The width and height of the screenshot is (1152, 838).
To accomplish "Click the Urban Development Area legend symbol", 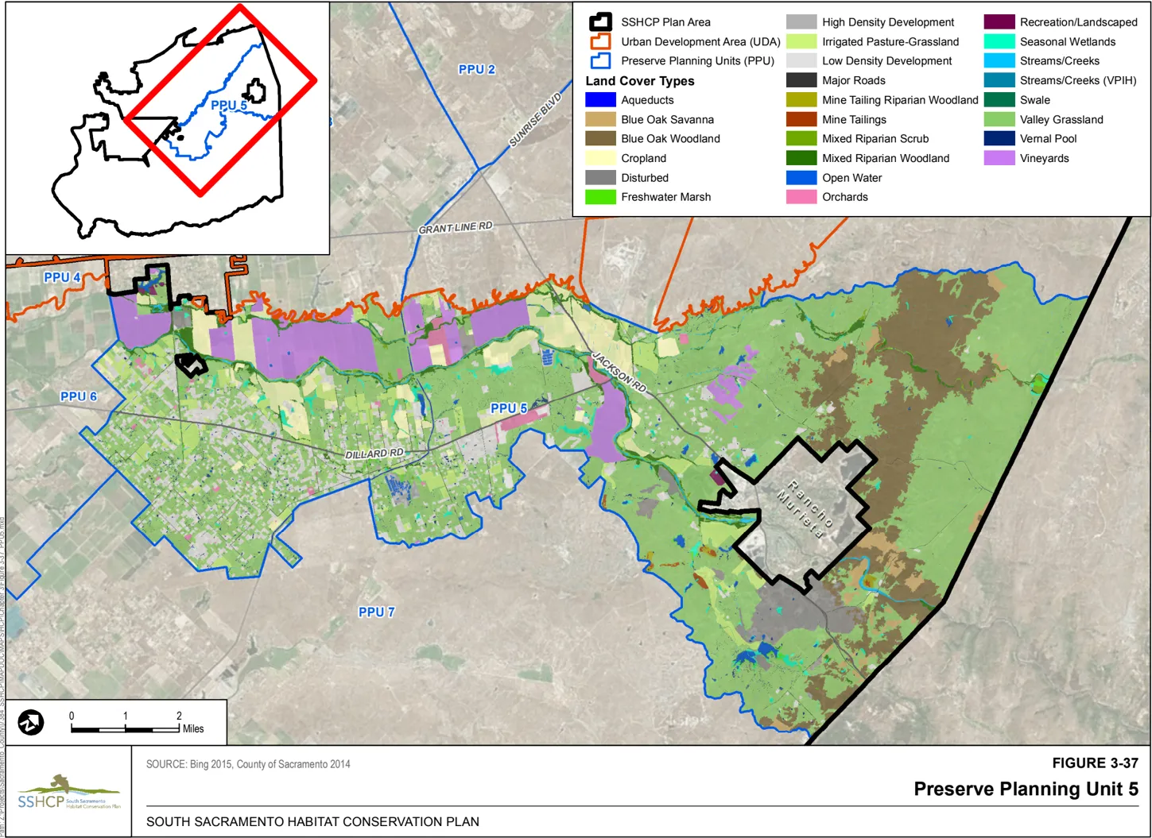I will pos(600,41).
